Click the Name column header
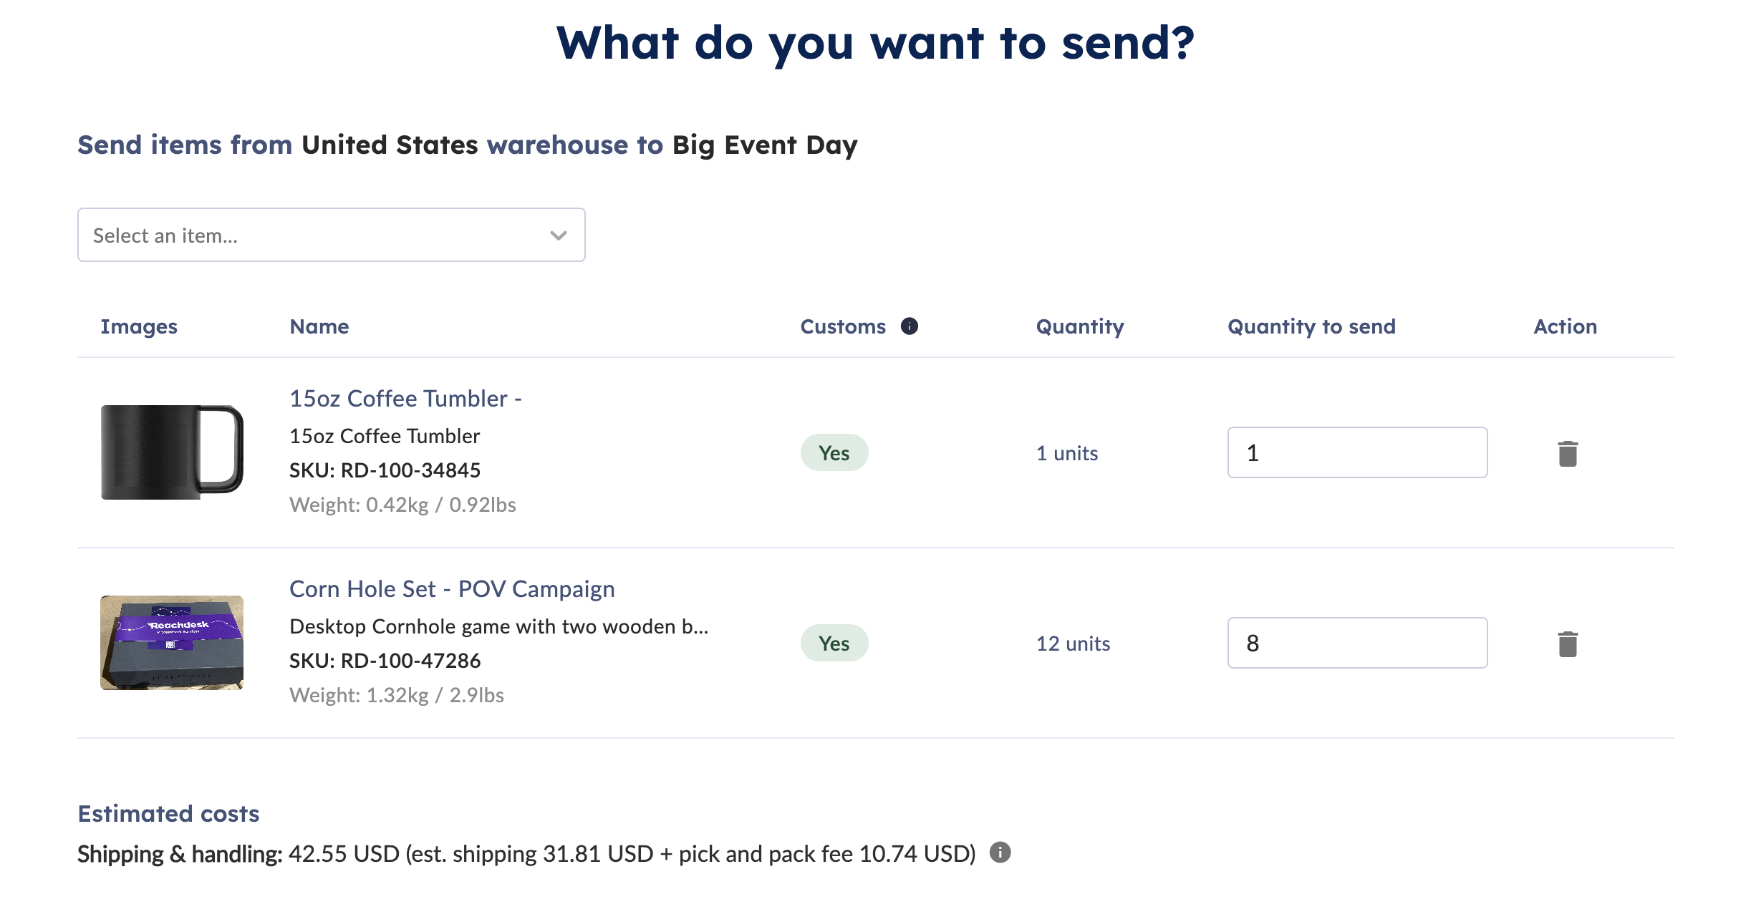The width and height of the screenshot is (1746, 922). click(x=319, y=326)
